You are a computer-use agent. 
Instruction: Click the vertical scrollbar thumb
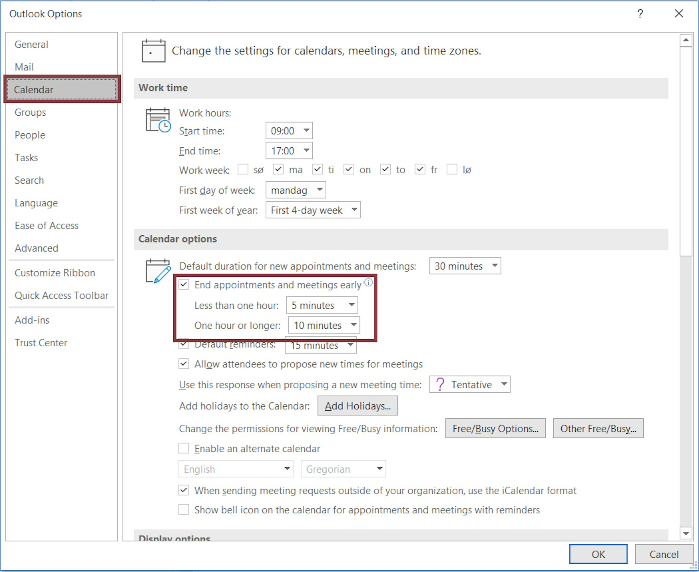pyautogui.click(x=686, y=152)
